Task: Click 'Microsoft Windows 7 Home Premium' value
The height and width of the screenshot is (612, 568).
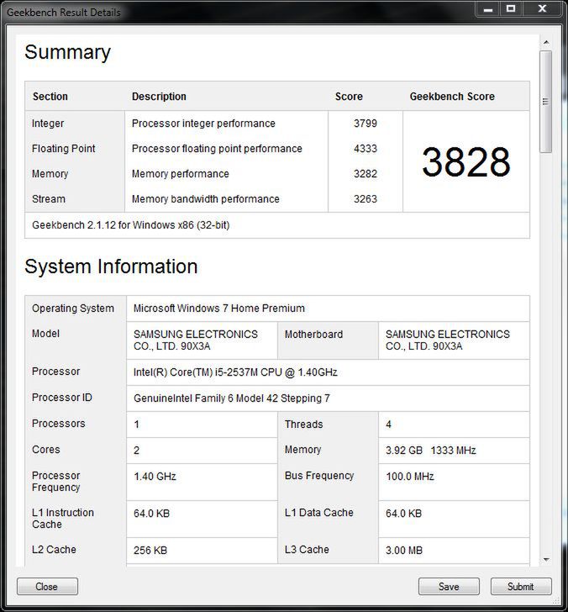Action: [x=218, y=309]
